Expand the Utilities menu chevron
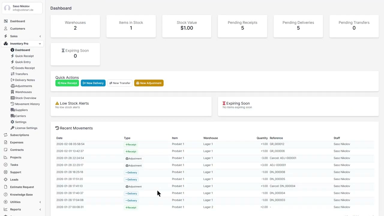Viewport: 384px width, 216px height. coord(40,202)
